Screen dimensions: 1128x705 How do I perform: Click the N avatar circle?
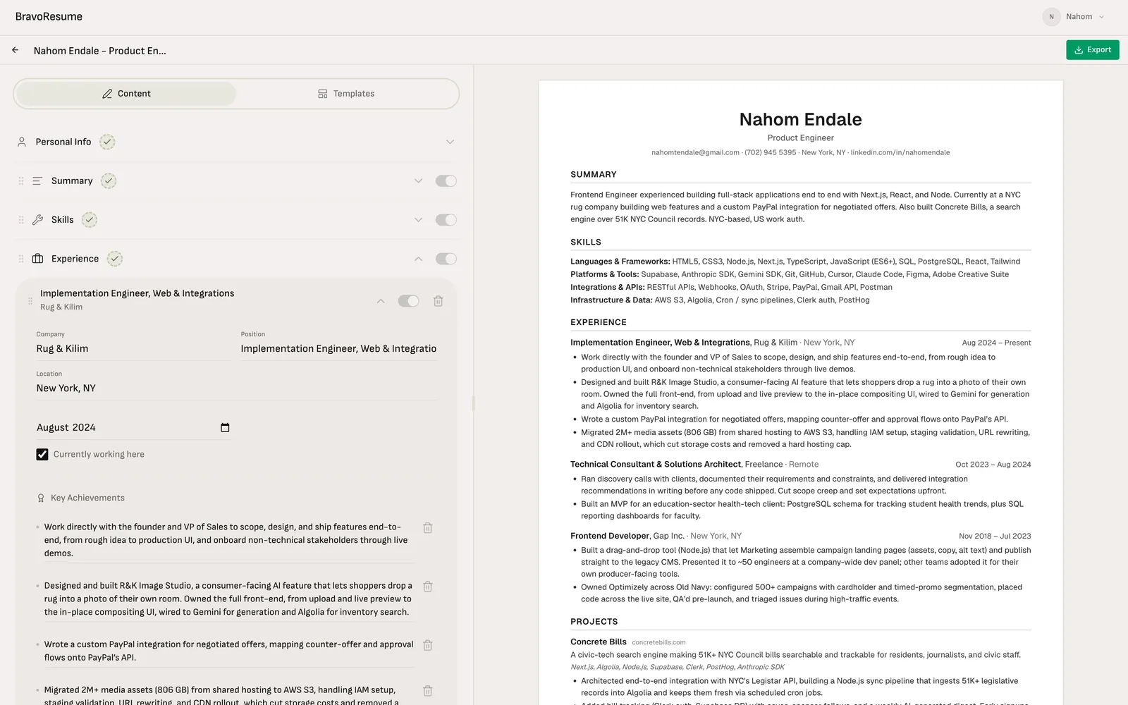point(1051,16)
